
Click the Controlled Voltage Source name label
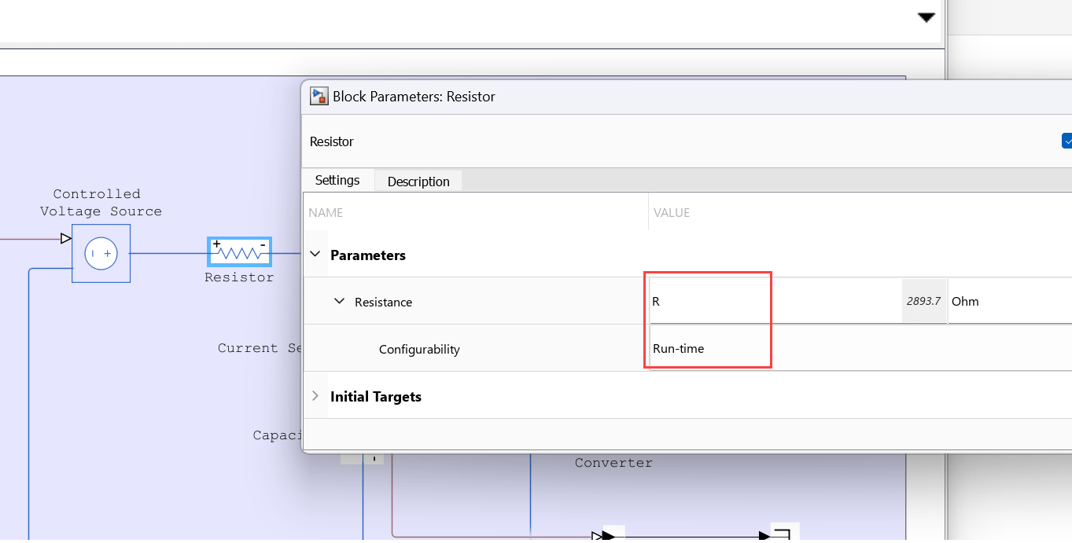101,203
